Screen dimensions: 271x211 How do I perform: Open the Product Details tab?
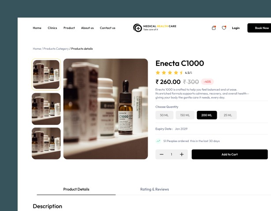76,189
